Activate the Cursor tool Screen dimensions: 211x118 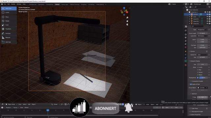(9, 12)
